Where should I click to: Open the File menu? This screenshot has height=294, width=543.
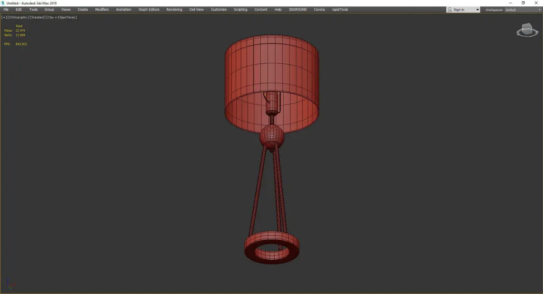click(6, 9)
